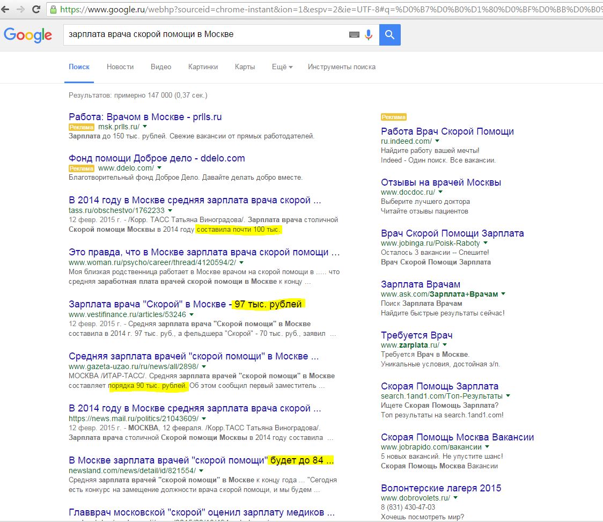Reload the page with the refresh icon
The width and height of the screenshot is (603, 522).
(36, 9)
